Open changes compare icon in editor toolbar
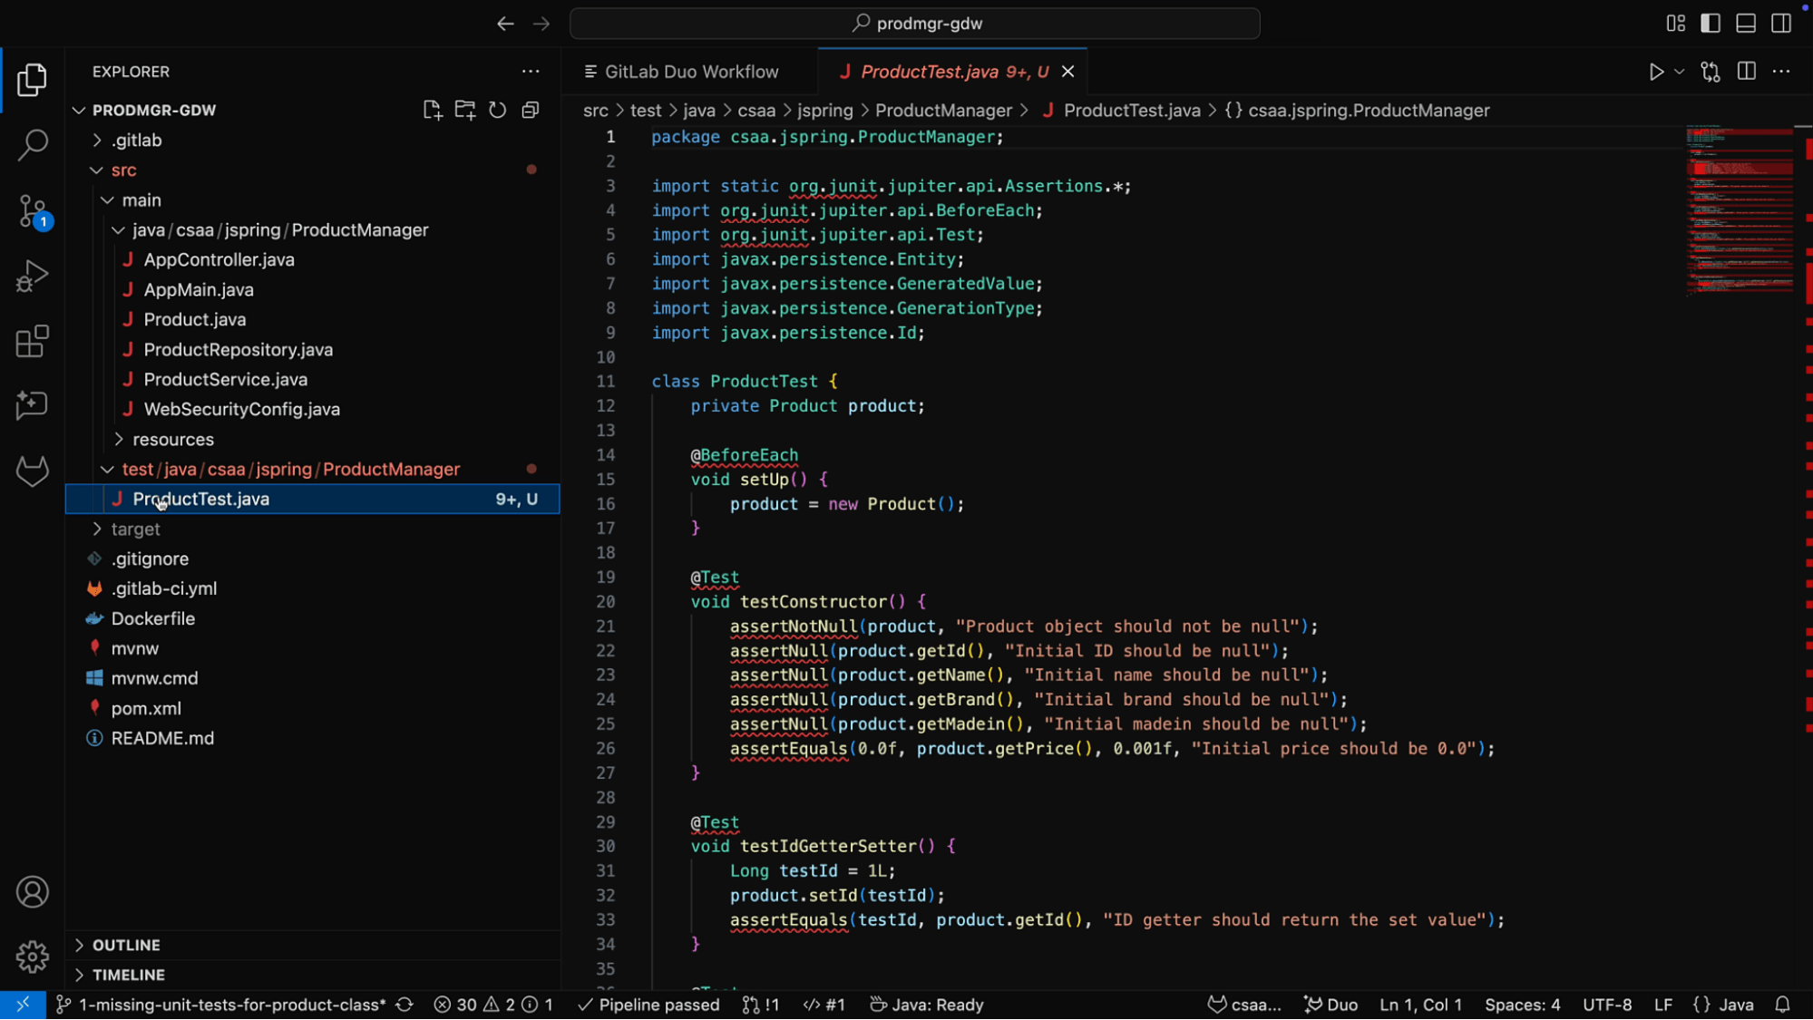The image size is (1813, 1020). pos(1711,72)
